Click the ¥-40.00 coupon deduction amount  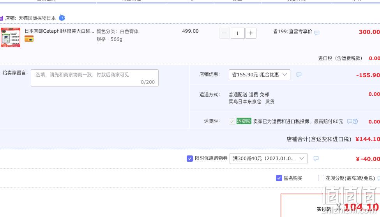(368, 159)
